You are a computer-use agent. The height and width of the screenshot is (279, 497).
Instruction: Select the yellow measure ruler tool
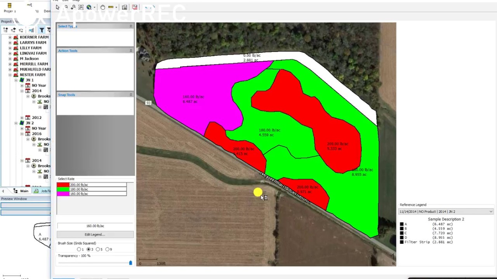click(x=111, y=7)
